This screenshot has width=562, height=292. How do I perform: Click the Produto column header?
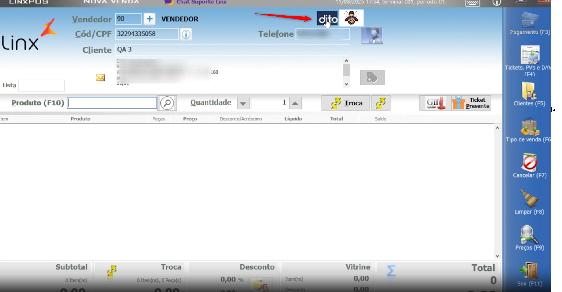(x=81, y=119)
